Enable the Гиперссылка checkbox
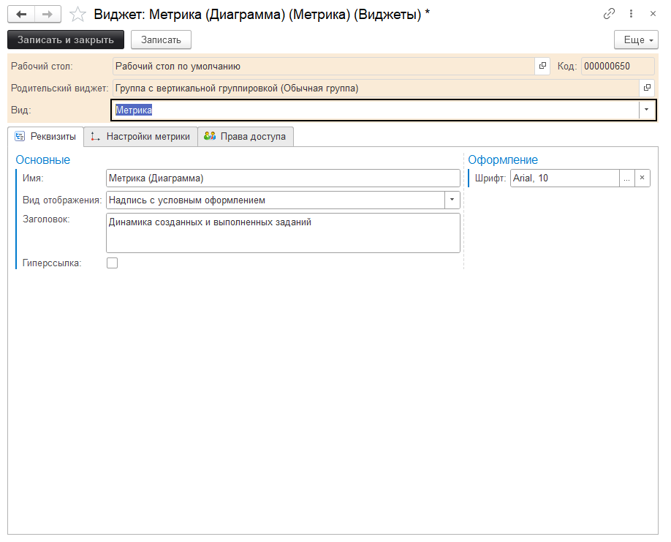 (112, 263)
